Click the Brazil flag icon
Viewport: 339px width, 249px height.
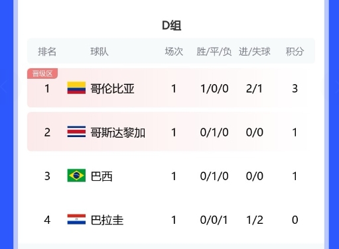coord(76,175)
